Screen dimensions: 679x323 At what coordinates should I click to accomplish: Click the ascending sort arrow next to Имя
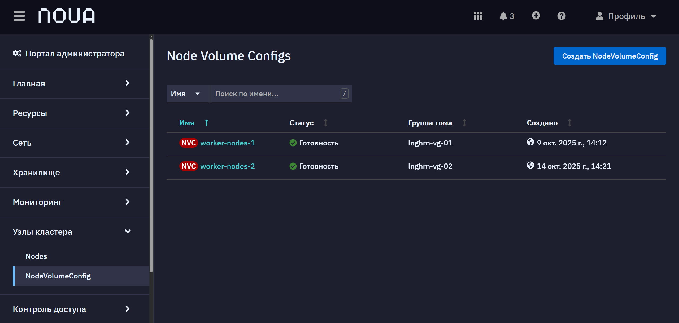(x=207, y=123)
